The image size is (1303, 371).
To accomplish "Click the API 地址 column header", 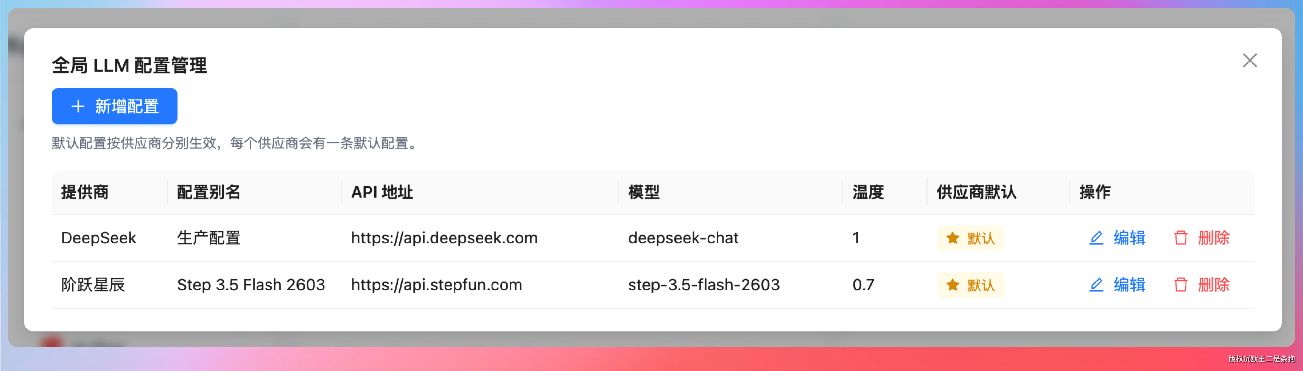I will 382,192.
